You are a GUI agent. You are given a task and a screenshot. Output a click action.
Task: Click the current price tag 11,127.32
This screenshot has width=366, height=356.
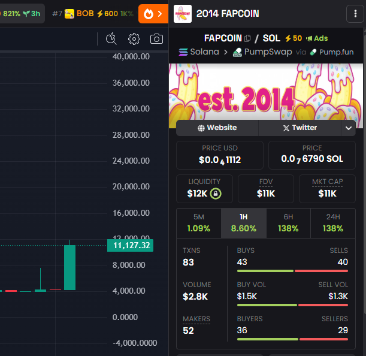(x=130, y=245)
